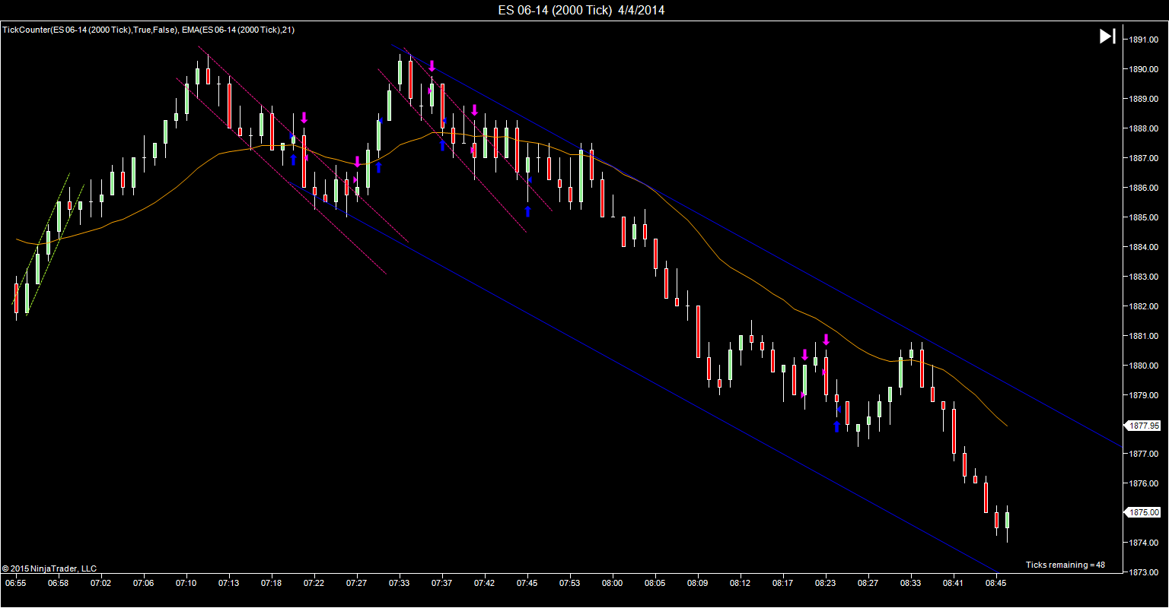Click the 08:17 time axis label

(783, 584)
